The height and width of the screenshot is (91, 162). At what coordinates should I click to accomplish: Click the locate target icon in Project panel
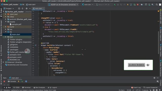(19, 8)
